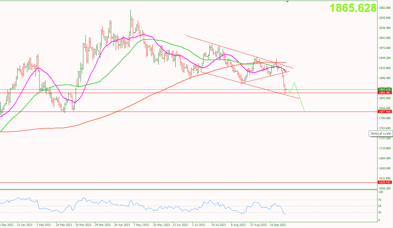Click the chart shift triangle marker at top
Screen dimensions: 393x228
288,2
